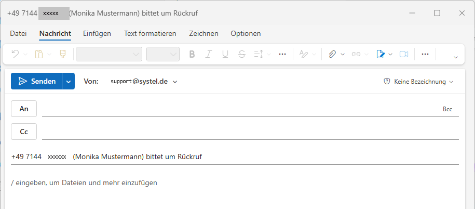Click the attach file paperclip icon
This screenshot has height=209, width=475.
[x=332, y=54]
